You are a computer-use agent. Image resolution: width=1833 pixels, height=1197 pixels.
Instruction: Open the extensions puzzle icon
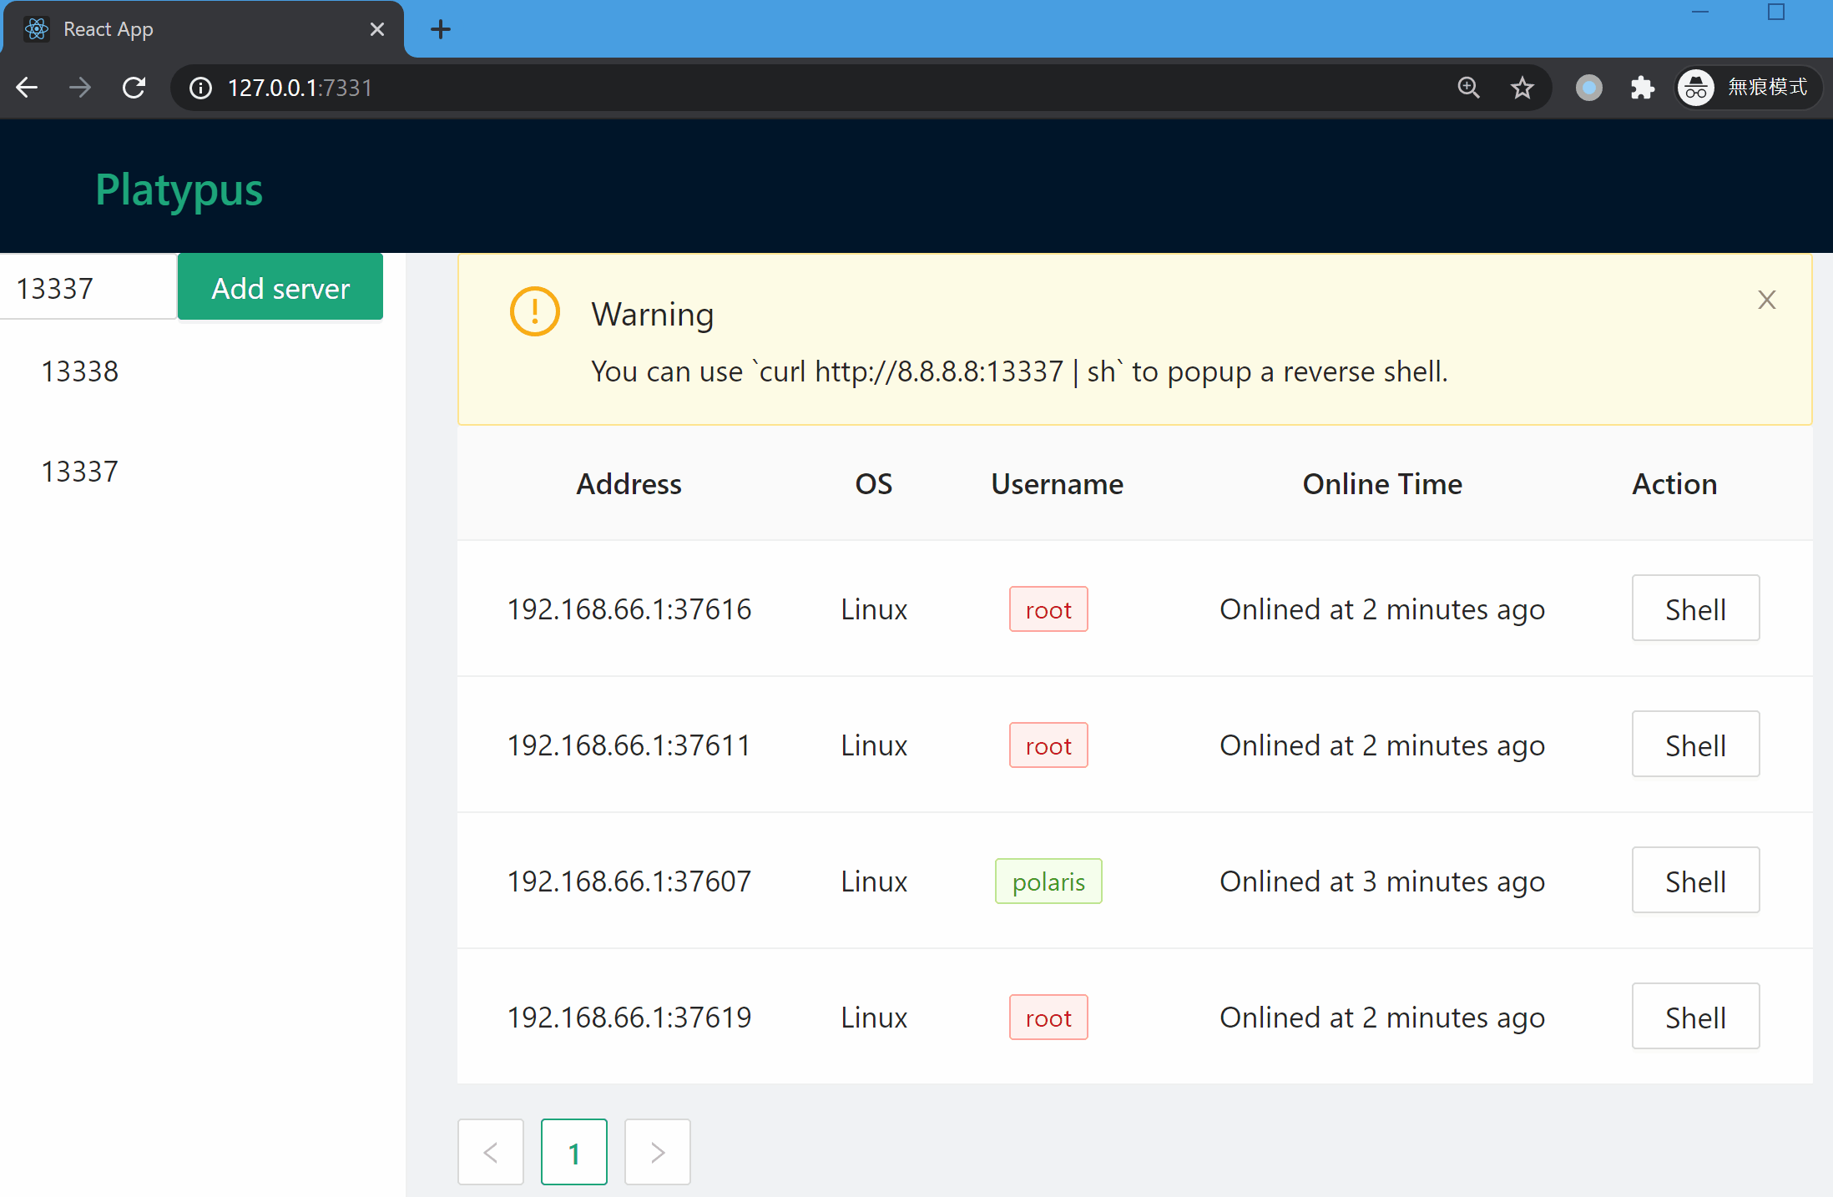(x=1642, y=88)
